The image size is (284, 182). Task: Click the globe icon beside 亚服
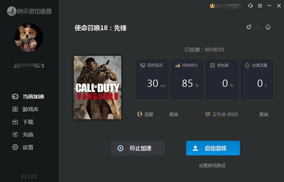tap(140, 114)
